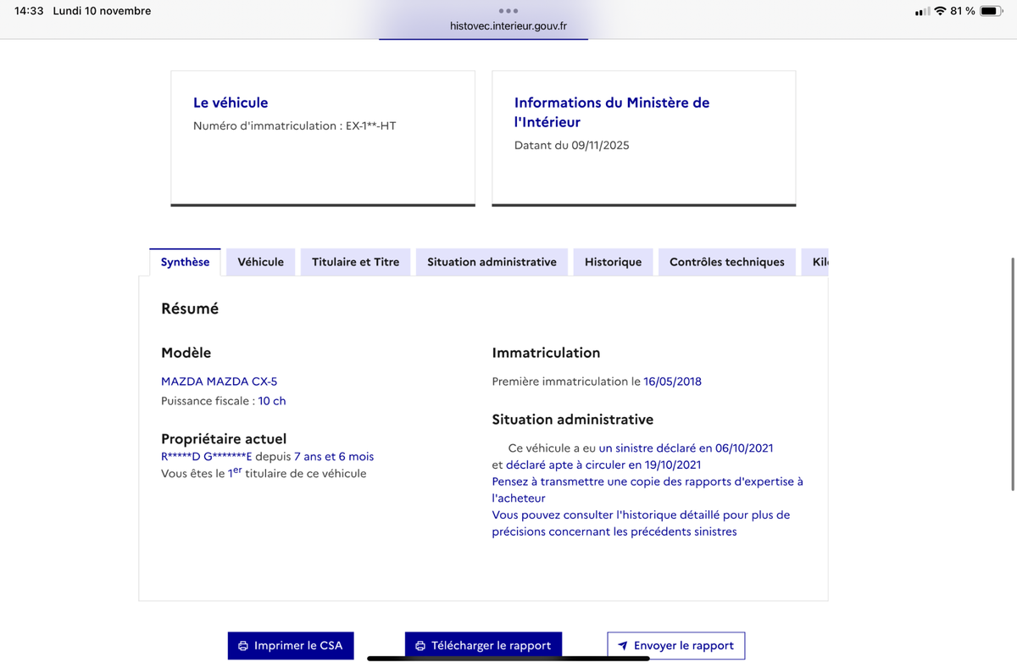Click 'Datant du 09/11/2025' text

[572, 145]
